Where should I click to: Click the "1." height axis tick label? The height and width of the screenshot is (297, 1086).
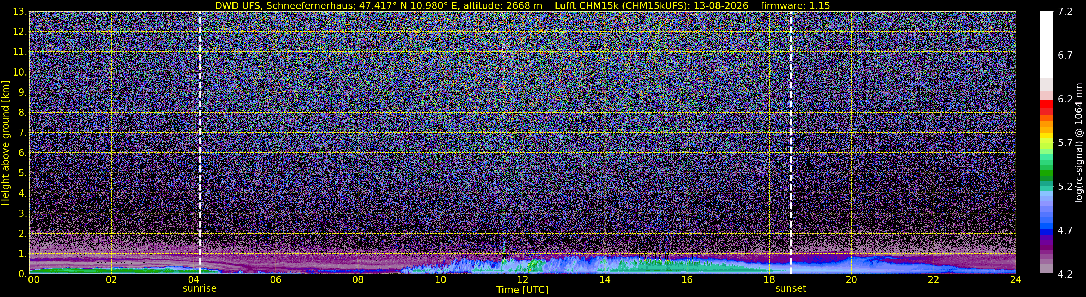pos(23,253)
